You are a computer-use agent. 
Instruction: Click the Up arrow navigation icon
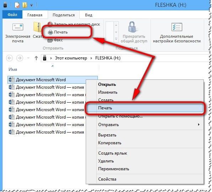(36, 58)
